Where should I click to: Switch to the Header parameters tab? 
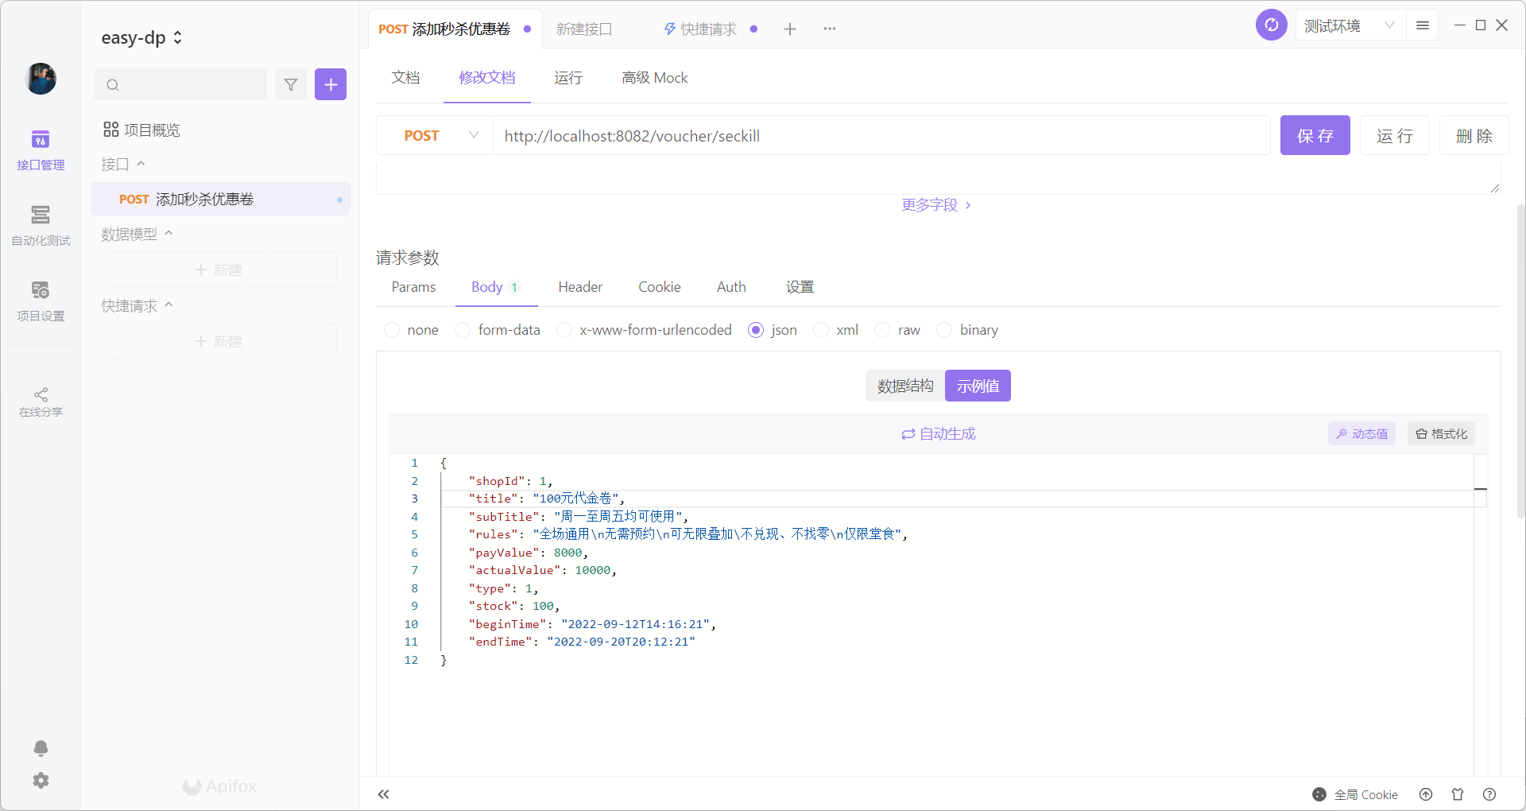click(x=580, y=287)
